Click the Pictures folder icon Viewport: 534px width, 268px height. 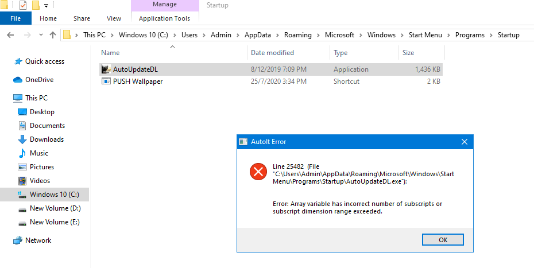22,167
